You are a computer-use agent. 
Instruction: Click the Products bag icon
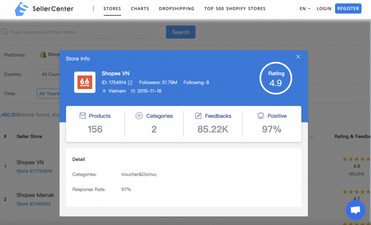pyautogui.click(x=83, y=116)
